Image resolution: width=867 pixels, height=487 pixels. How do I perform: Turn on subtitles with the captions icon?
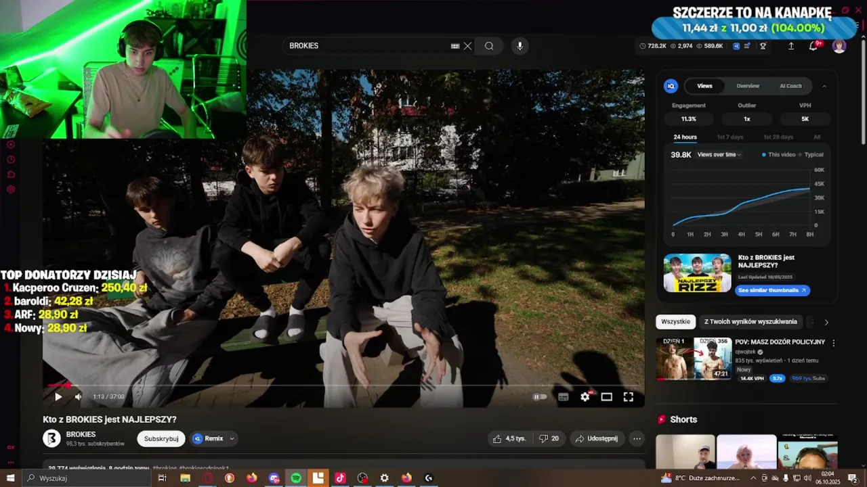coord(563,397)
